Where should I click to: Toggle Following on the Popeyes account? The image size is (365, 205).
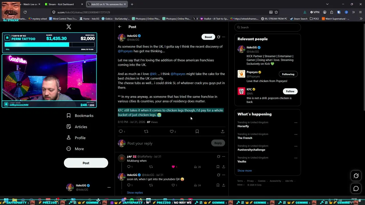288,74
